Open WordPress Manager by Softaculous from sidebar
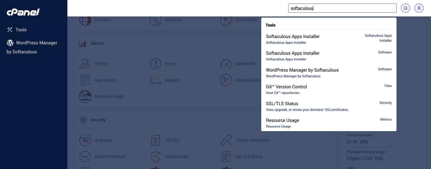Viewport: 431px width, 169px height. [32, 47]
